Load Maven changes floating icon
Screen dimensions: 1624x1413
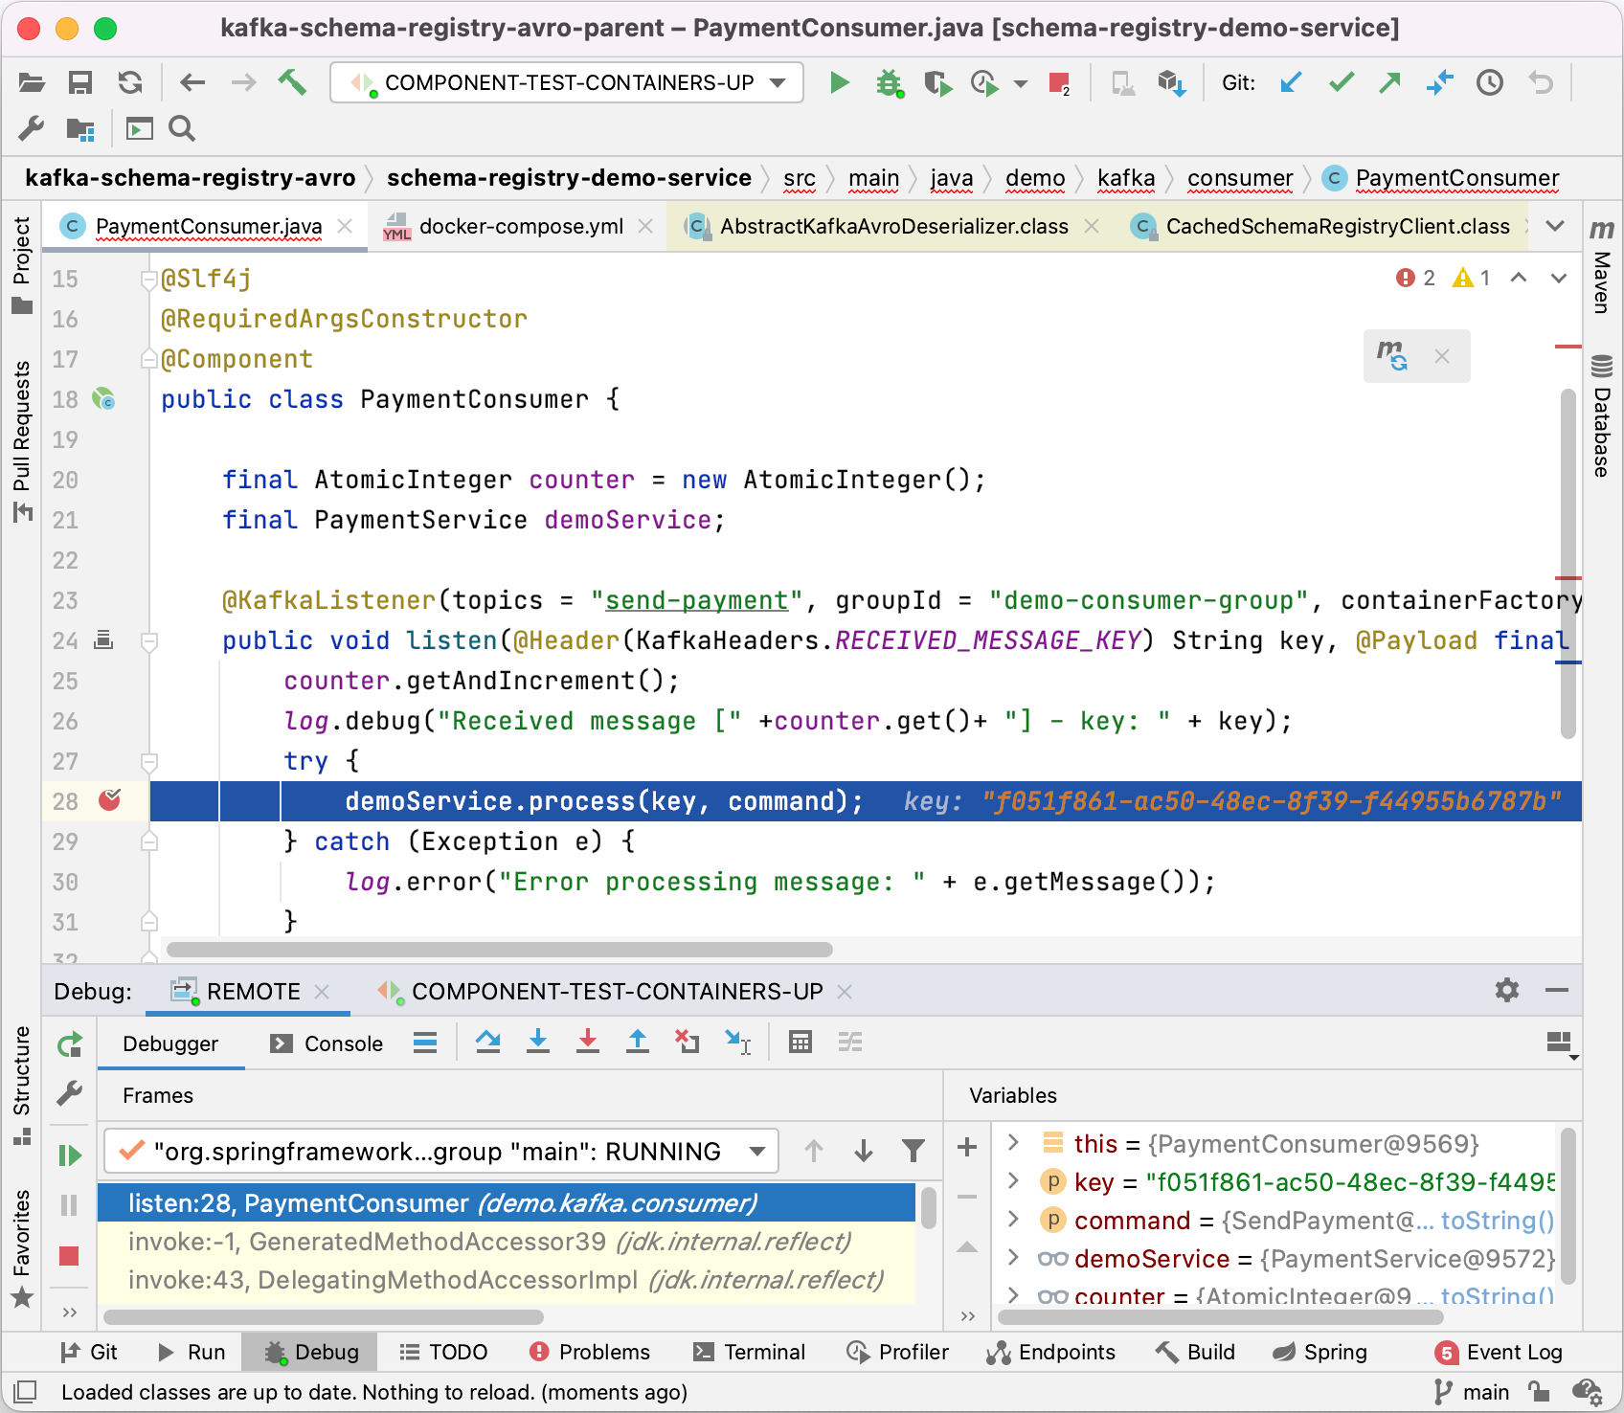tap(1391, 355)
